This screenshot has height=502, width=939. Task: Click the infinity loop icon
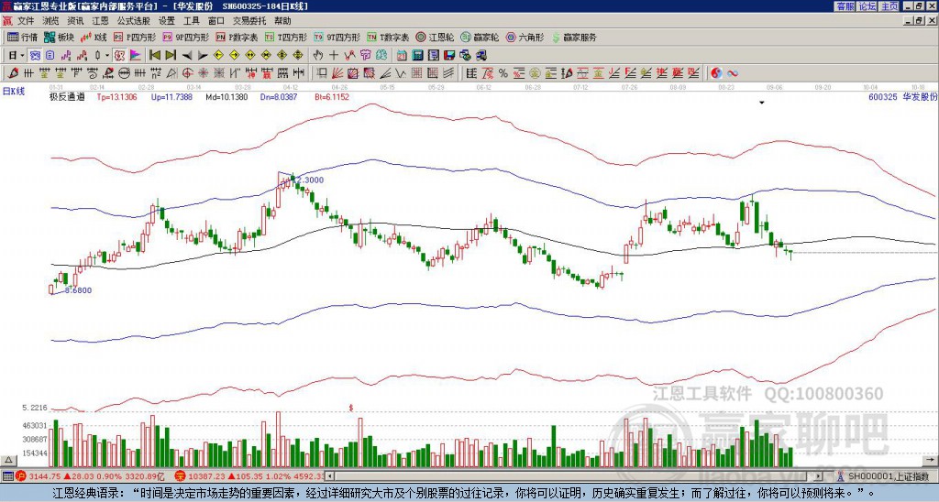tap(733, 73)
